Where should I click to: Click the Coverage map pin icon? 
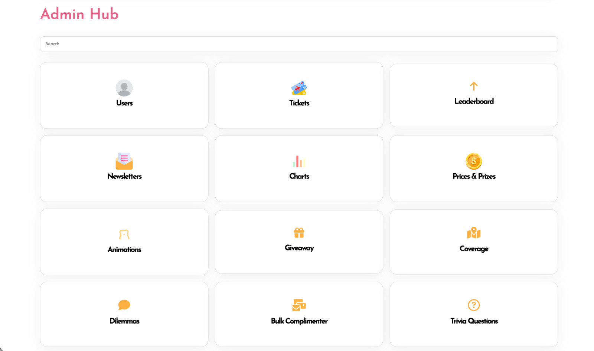coord(474,233)
